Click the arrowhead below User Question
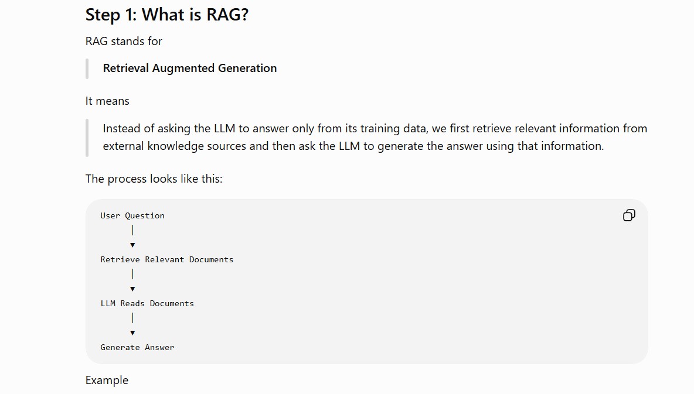The width and height of the screenshot is (694, 394). tap(132, 245)
